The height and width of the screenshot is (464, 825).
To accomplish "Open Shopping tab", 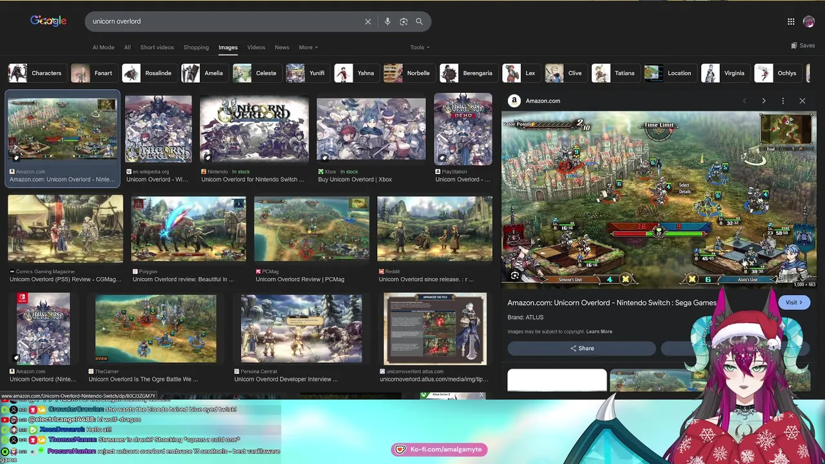I will [196, 47].
